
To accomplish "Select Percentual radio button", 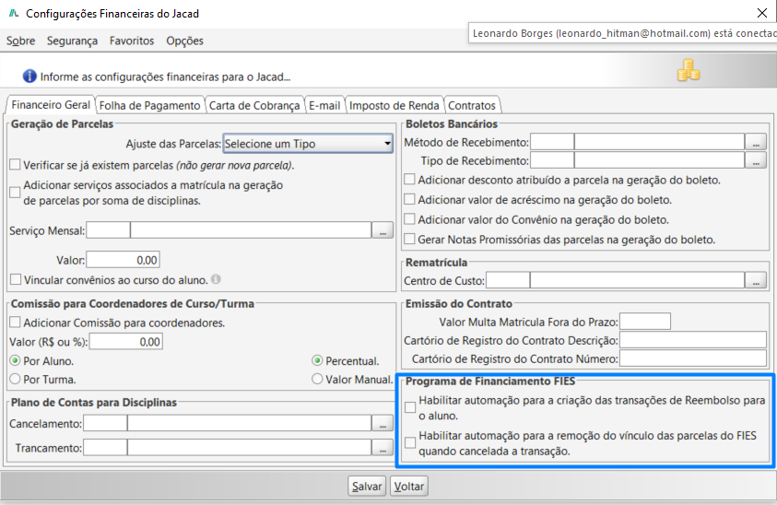I will (x=317, y=361).
